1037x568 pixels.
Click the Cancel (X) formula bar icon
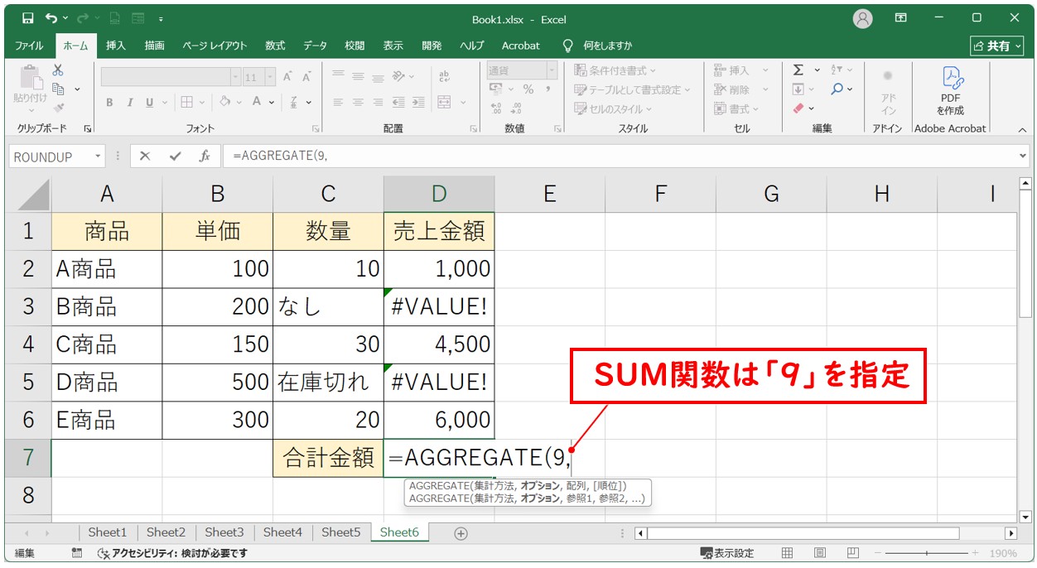(145, 156)
